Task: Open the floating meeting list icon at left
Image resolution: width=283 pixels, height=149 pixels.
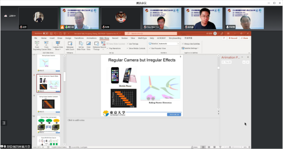Action: 4,123
